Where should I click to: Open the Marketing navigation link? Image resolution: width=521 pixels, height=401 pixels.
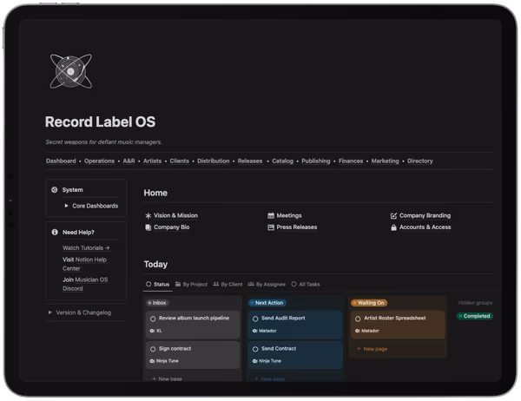tap(385, 161)
